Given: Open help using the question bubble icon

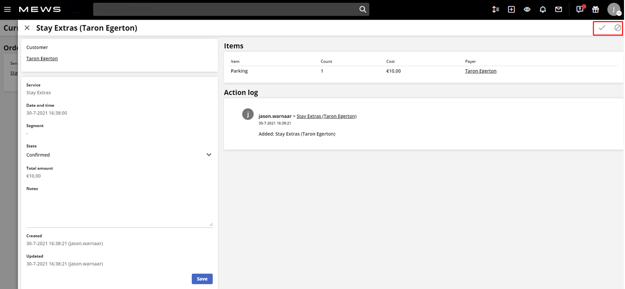Looking at the screenshot, I should pyautogui.click(x=579, y=9).
